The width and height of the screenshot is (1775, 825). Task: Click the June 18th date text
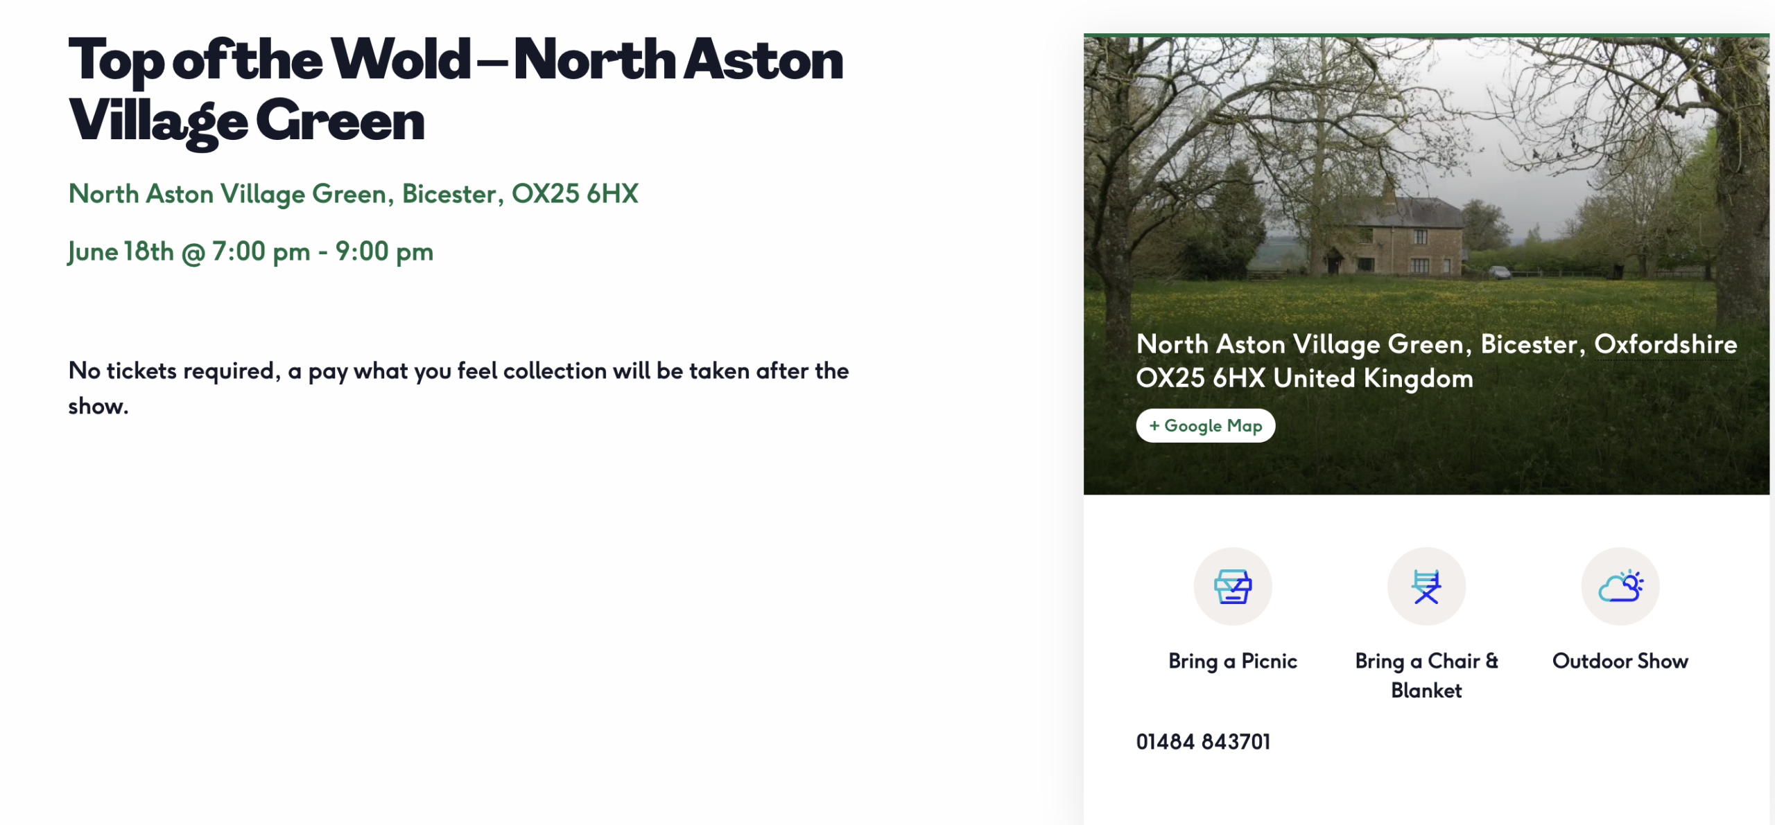pos(121,251)
